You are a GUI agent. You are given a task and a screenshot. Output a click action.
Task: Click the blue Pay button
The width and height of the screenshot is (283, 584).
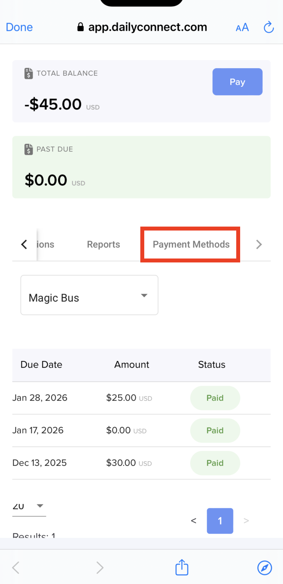237,82
